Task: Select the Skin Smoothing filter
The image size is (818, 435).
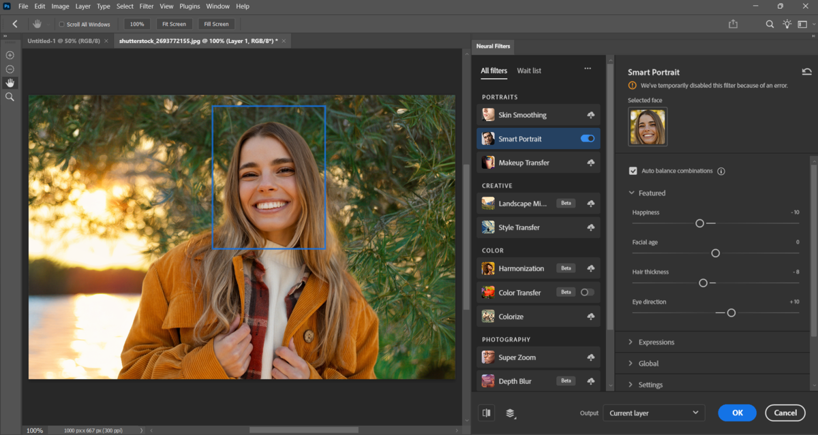Action: point(539,115)
